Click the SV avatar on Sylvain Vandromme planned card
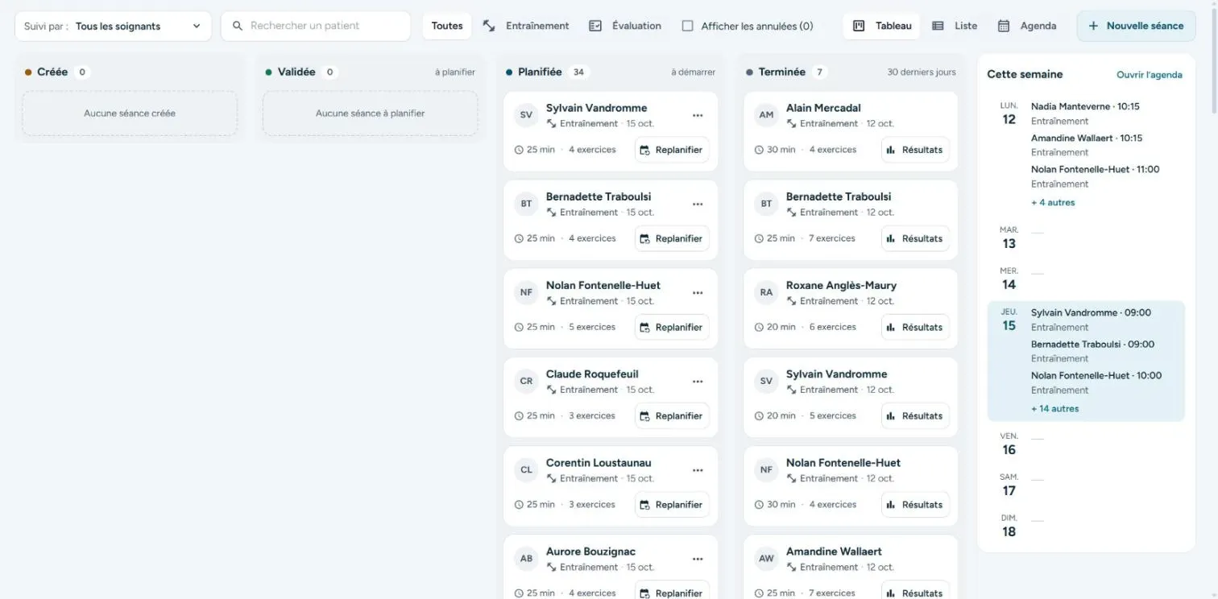Screen dimensions: 1218x599 pos(526,115)
